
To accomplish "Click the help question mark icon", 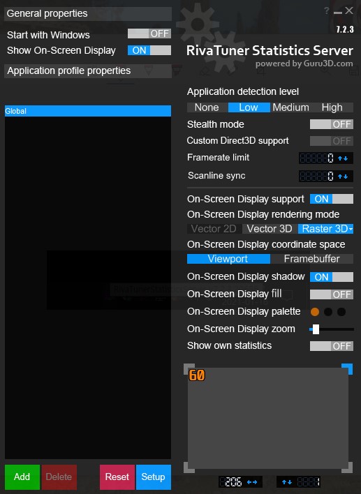I will (x=327, y=10).
